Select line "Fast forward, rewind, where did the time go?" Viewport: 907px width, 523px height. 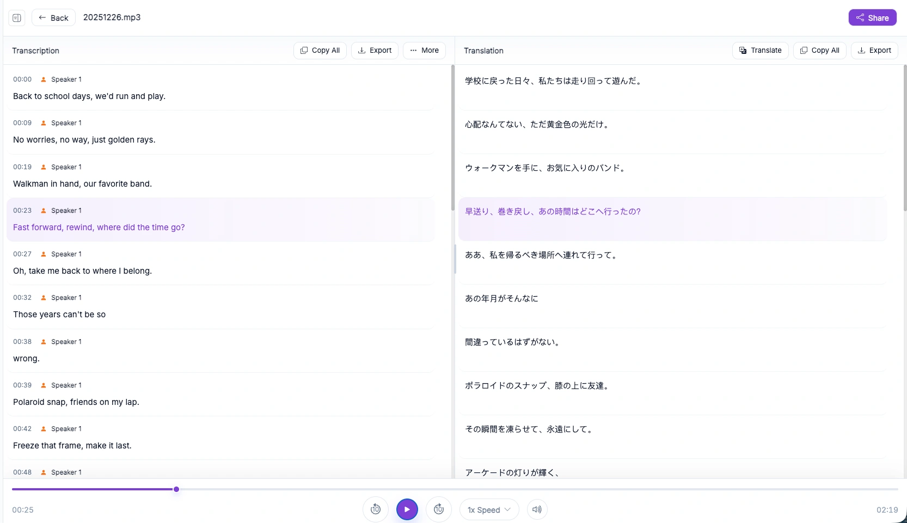pyautogui.click(x=99, y=227)
